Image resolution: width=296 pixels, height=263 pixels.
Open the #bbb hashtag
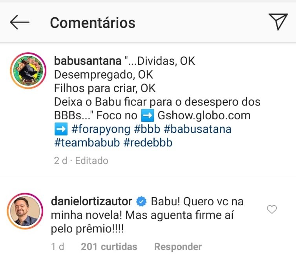tap(147, 129)
